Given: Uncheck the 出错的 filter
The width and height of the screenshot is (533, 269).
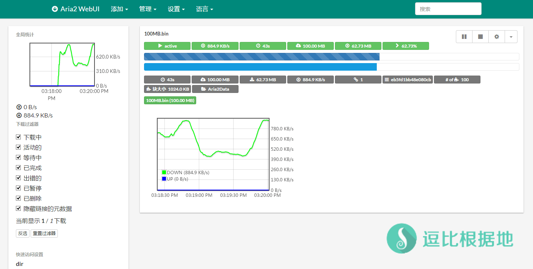Looking at the screenshot, I should [18, 178].
